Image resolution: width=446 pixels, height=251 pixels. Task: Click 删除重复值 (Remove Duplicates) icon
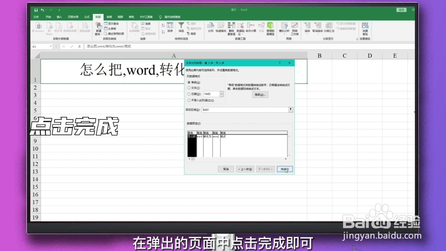click(x=231, y=25)
